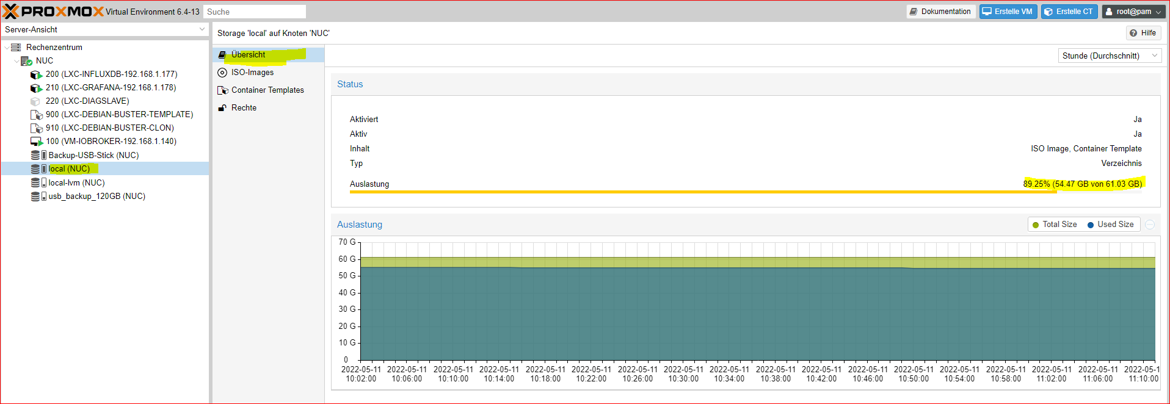
Task: Click the Rechenzentrum datacenter icon
Action: 16,47
